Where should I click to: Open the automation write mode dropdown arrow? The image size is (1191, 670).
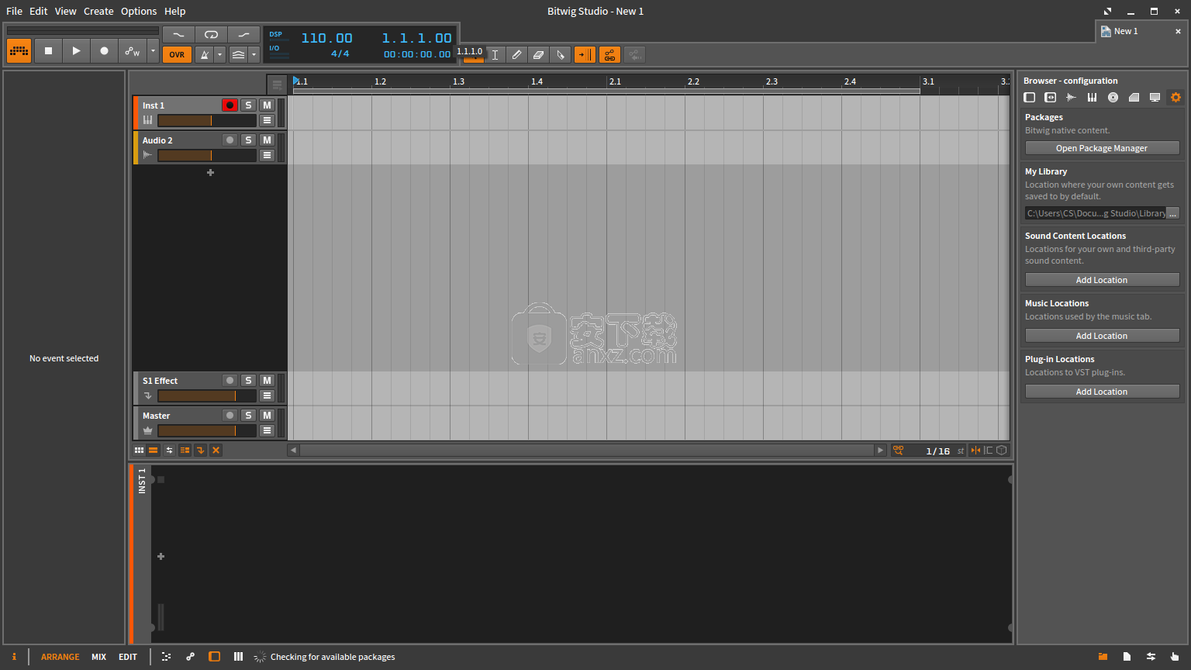click(153, 51)
